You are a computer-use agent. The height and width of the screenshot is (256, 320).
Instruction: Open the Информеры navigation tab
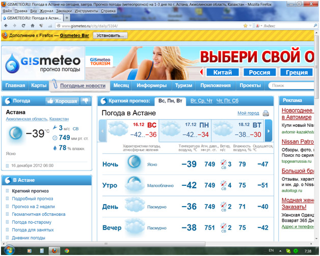click(x=152, y=86)
